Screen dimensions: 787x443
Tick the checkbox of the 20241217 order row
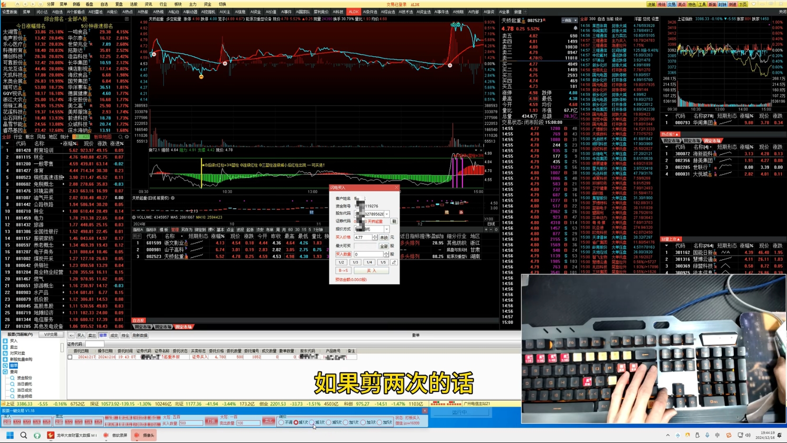pos(70,357)
